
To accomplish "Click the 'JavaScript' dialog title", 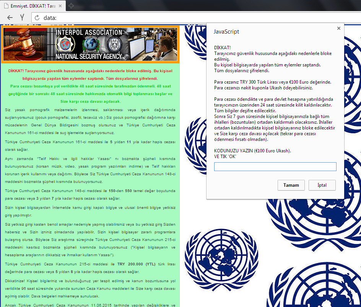I will pyautogui.click(x=226, y=32).
